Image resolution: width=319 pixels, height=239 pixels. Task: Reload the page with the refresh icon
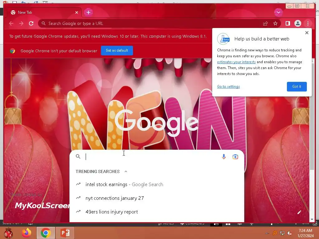click(x=31, y=23)
